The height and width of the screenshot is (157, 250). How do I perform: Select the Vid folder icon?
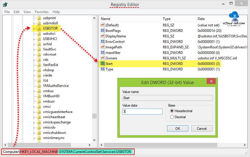pos(39,81)
